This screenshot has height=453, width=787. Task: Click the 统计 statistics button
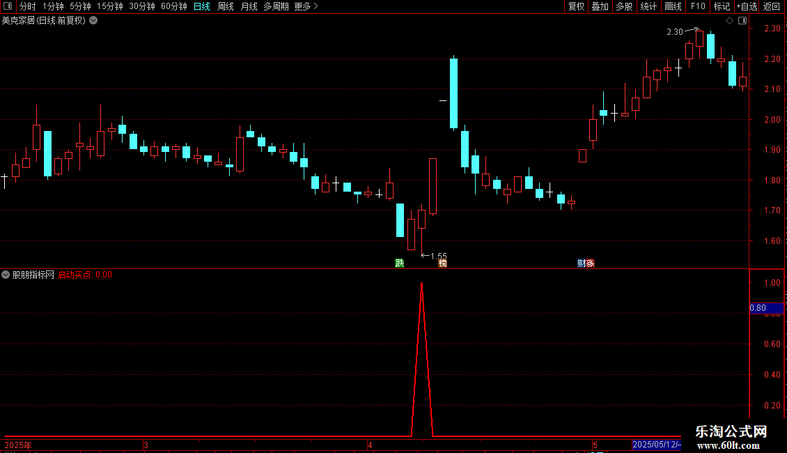648,6
